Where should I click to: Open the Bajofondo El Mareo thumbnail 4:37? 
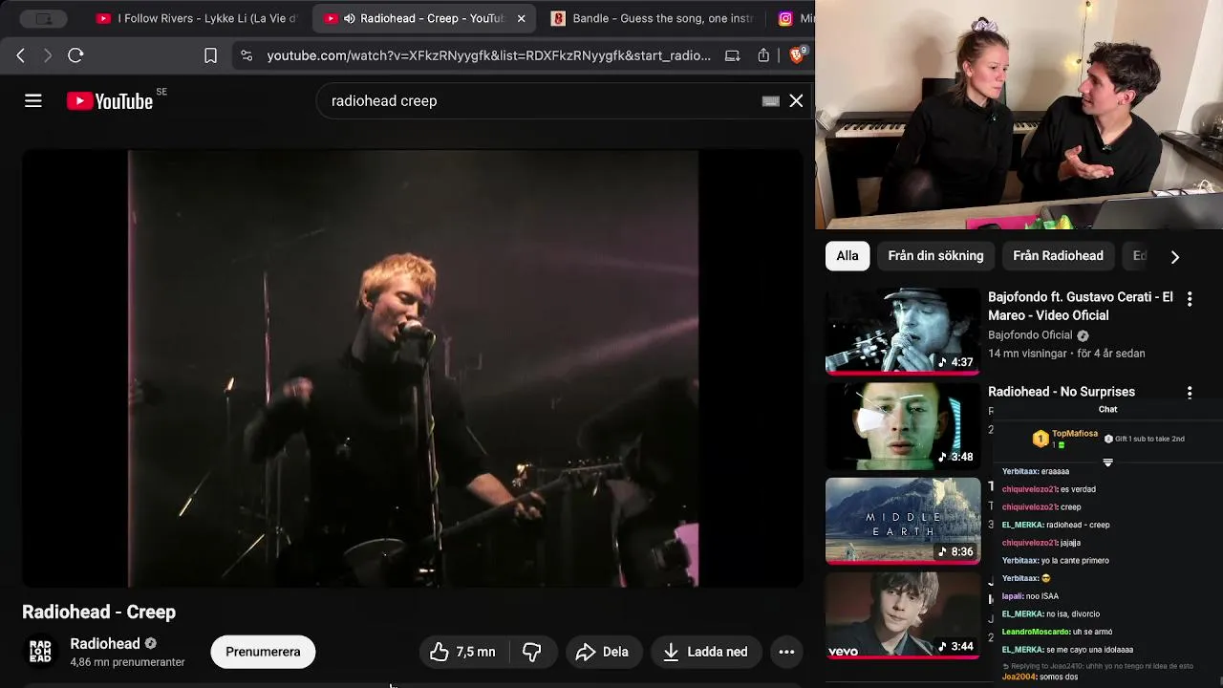pos(903,332)
